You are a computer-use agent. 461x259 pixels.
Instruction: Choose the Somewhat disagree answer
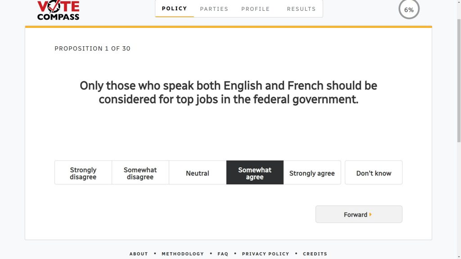coord(140,173)
